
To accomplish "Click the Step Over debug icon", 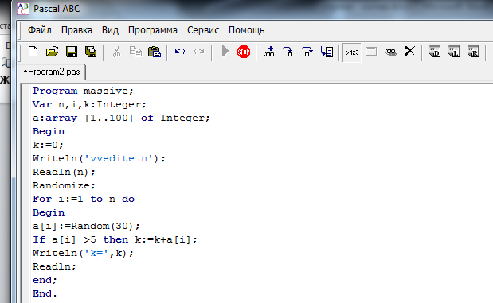I will point(307,52).
